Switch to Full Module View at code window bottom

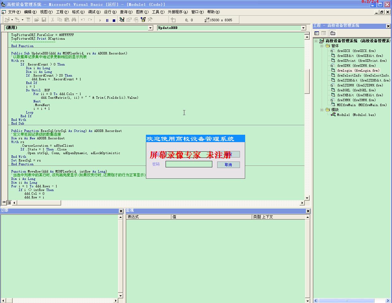9,202
